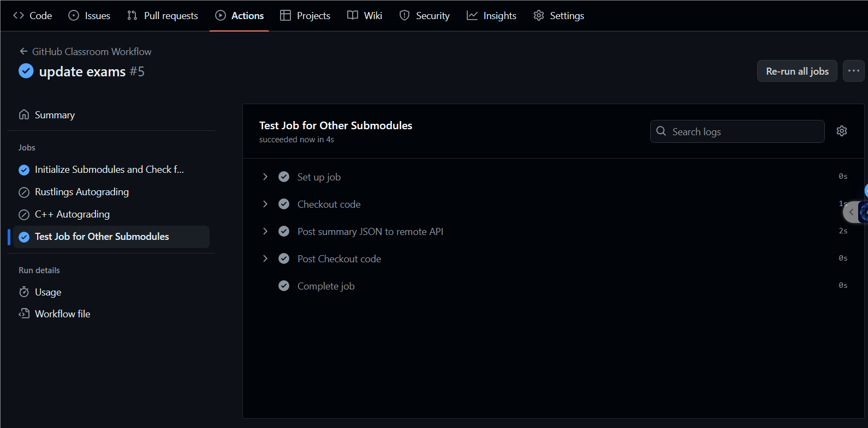Viewport: 868px width, 428px height.
Task: Click skipped icon beside C++ Autograding
Action: click(x=24, y=214)
